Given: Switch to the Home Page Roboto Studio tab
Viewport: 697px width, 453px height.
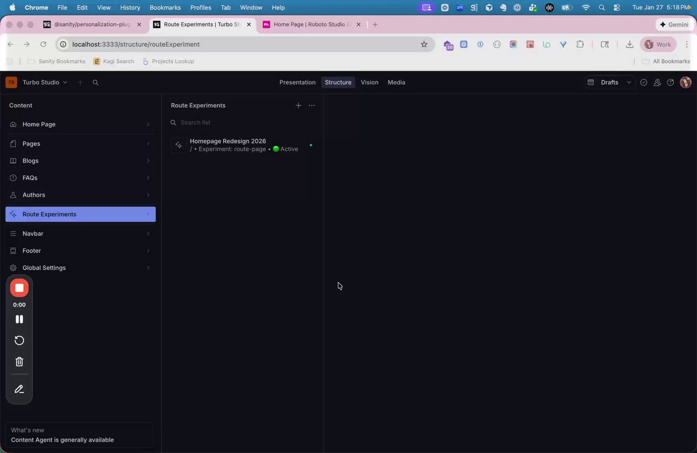Looking at the screenshot, I should click(x=312, y=25).
